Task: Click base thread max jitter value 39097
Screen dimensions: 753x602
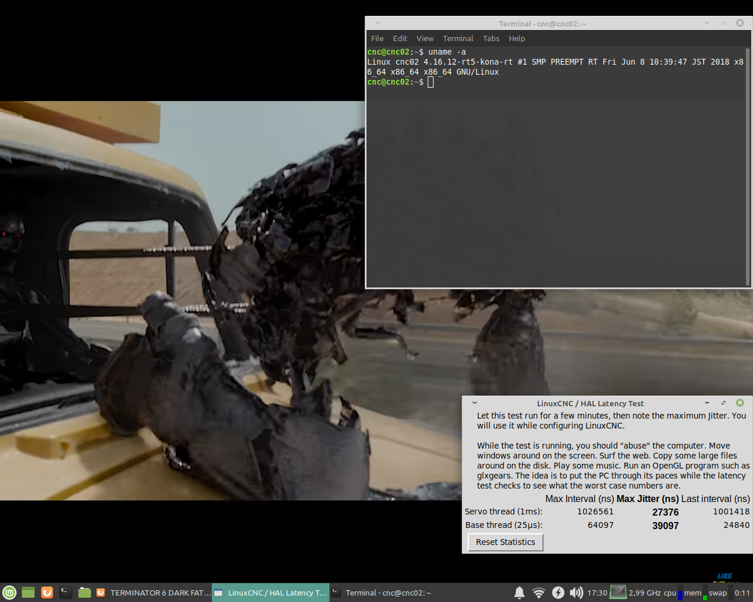Action: (665, 526)
